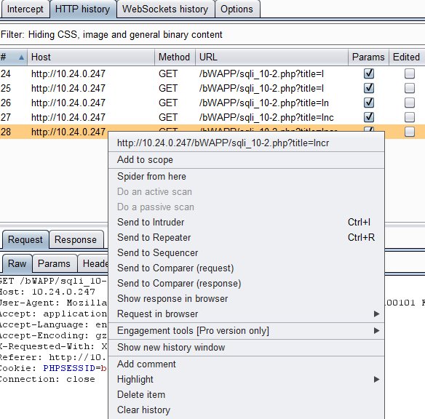
Task: Choose Clear history
Action: tap(247, 410)
